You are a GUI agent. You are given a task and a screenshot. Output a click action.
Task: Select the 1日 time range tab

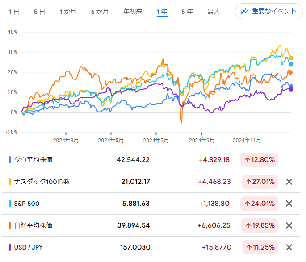pos(14,12)
